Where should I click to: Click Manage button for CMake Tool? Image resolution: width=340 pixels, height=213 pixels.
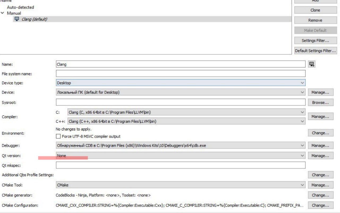tap(321, 185)
